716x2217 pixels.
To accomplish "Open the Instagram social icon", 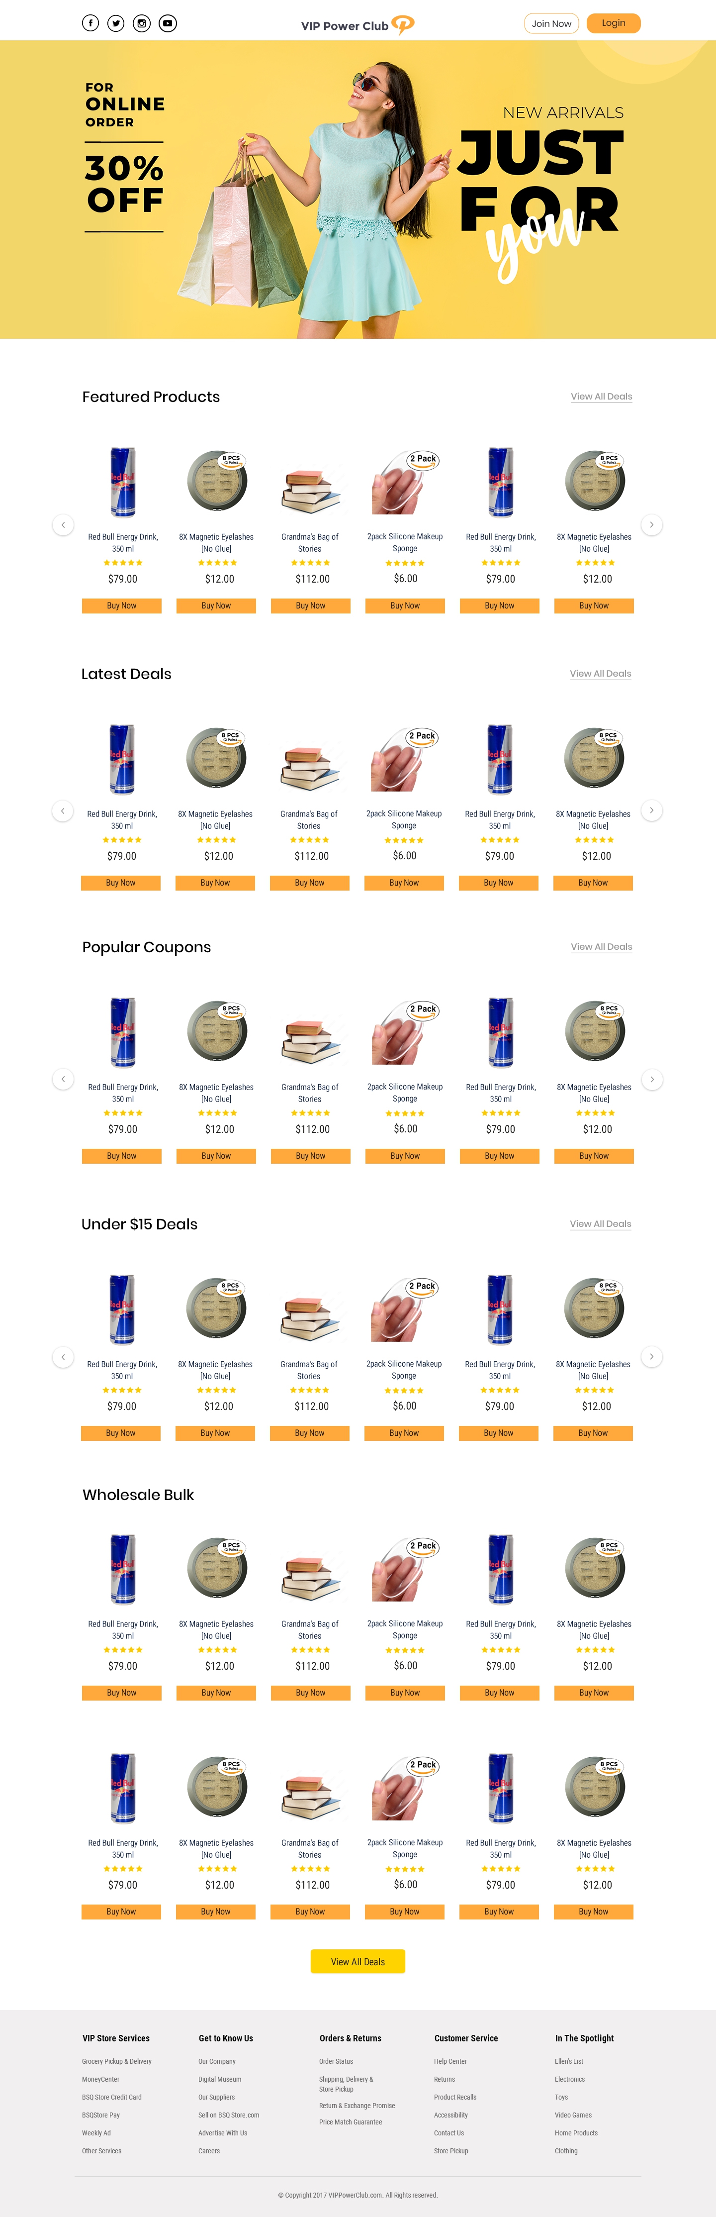I will click(x=142, y=23).
